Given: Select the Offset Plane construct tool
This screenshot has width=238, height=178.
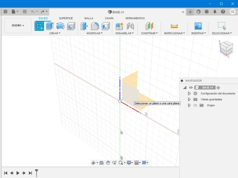Looking at the screenshot, I should 149,26.
